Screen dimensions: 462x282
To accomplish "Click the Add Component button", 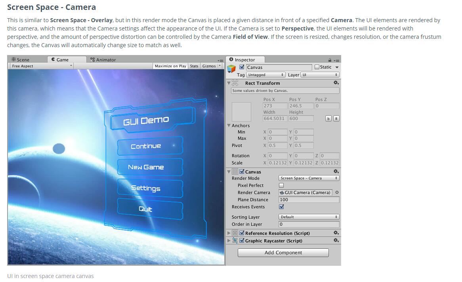I will [x=283, y=253].
